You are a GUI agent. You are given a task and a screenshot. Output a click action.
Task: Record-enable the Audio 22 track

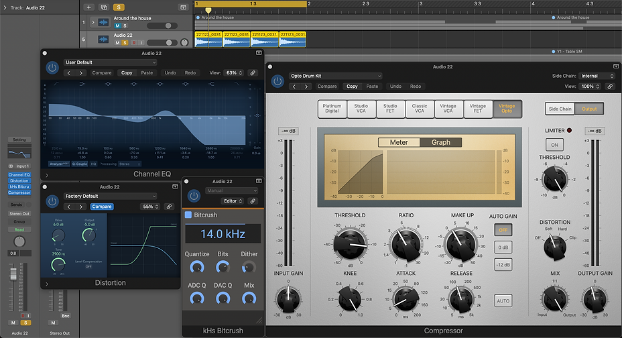point(133,43)
